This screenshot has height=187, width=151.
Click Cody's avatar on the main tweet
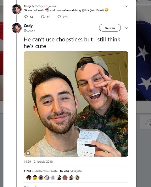coord(17,28)
